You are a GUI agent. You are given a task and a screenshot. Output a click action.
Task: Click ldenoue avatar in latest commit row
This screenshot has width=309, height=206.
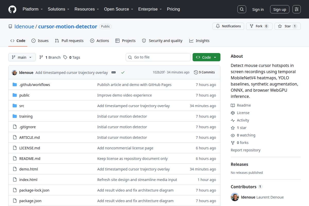tap(14, 72)
